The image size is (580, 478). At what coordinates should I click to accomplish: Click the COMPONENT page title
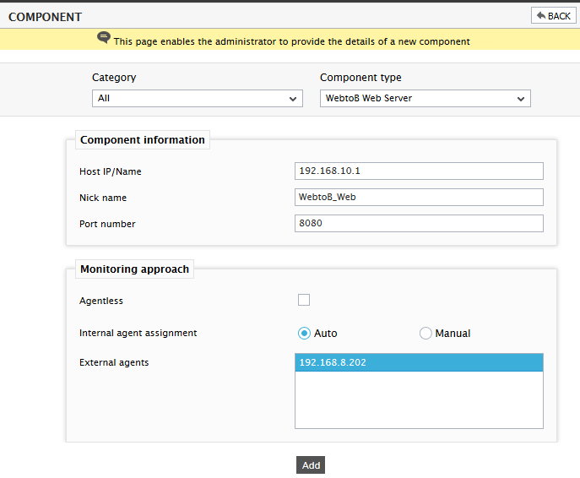(x=45, y=17)
